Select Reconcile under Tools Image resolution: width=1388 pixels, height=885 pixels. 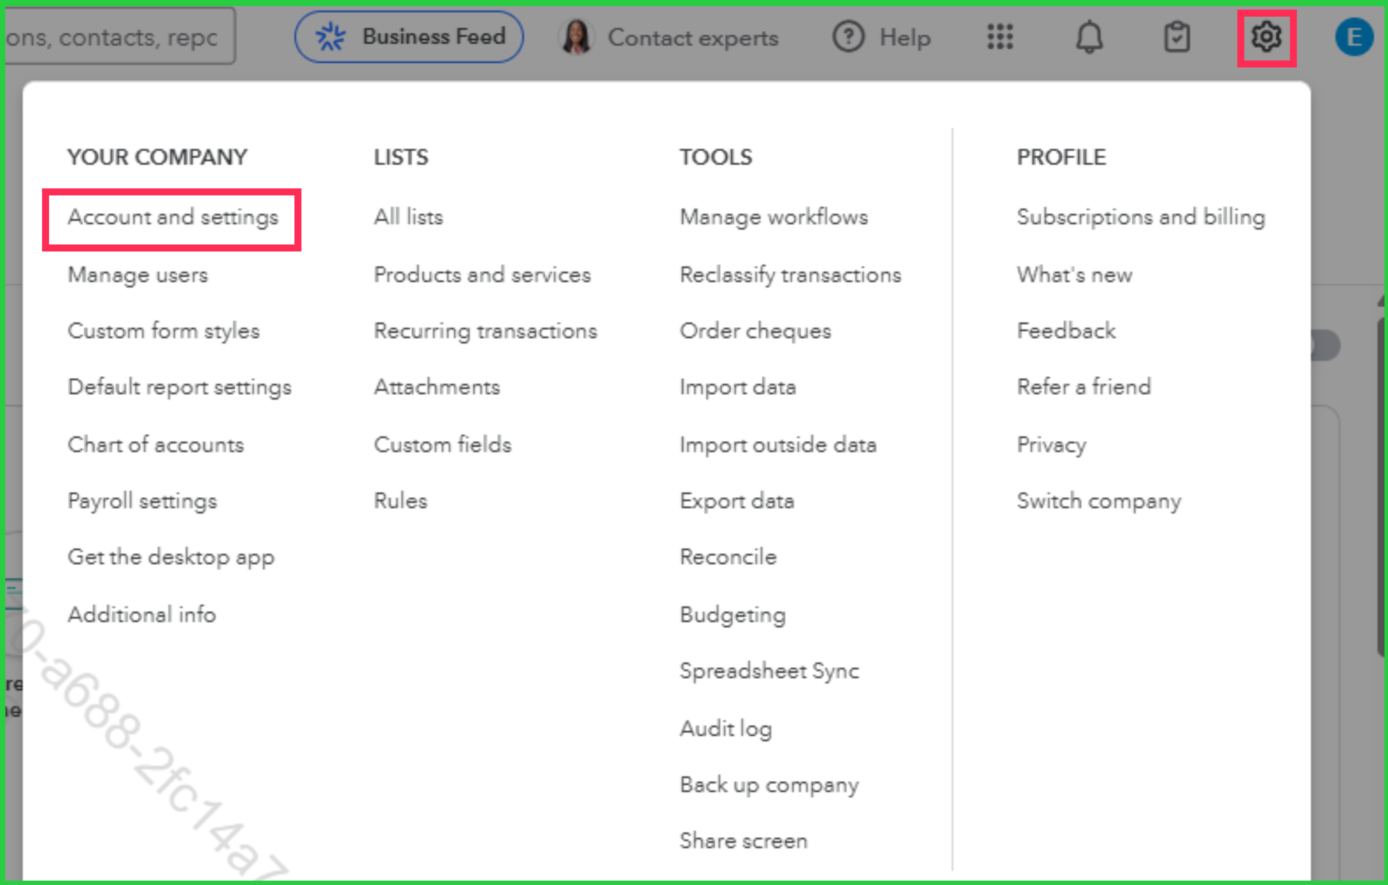point(728,558)
